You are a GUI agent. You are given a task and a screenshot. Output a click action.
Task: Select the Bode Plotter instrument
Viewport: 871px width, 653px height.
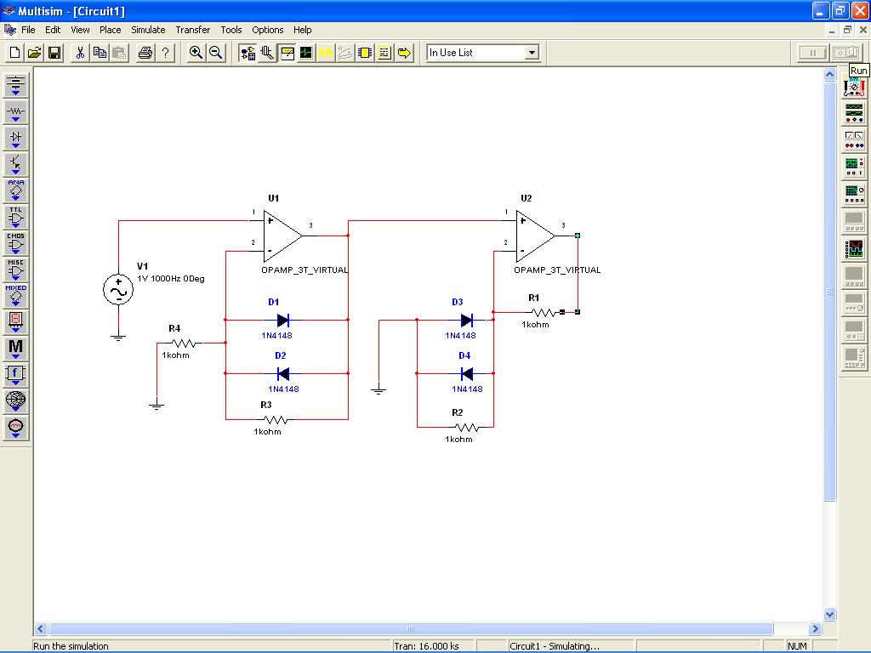click(x=854, y=194)
